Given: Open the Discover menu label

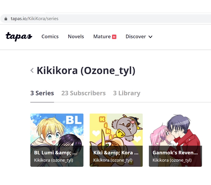Looking at the screenshot, I should pyautogui.click(x=136, y=36).
